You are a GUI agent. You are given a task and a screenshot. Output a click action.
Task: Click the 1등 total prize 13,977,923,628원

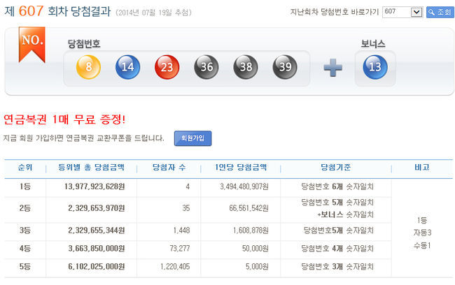pos(95,187)
